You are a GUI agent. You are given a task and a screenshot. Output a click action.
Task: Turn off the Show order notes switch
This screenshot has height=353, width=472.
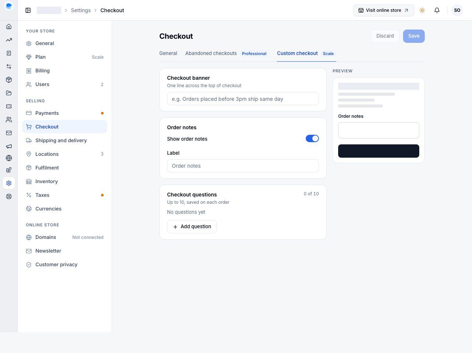pyautogui.click(x=312, y=138)
